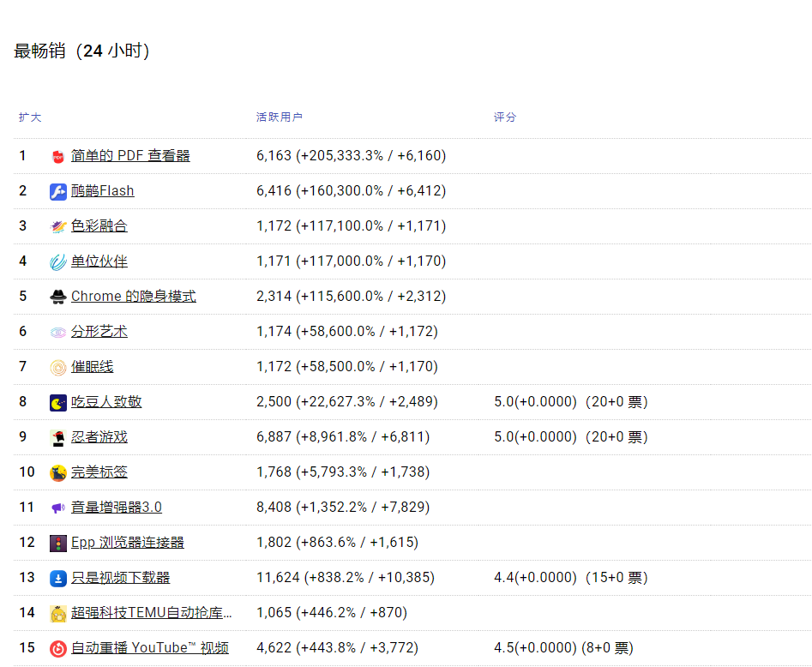Screen dimensions: 812x667
Task: Open the 色彩融合 link
Action: [x=99, y=226]
